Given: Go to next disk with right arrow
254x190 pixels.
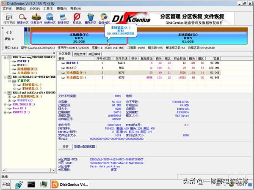Looking at the screenshot, I should [x=11, y=33].
